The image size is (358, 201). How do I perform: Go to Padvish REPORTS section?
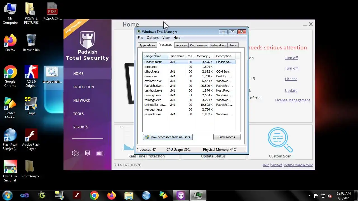coord(87,127)
